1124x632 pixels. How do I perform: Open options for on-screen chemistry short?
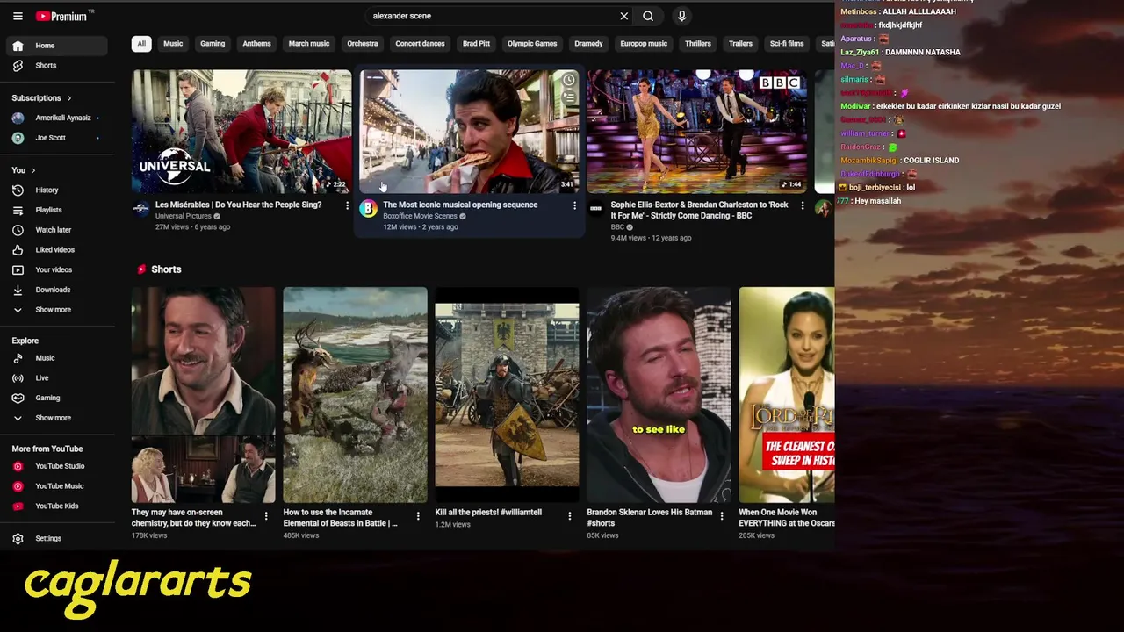coord(266,516)
